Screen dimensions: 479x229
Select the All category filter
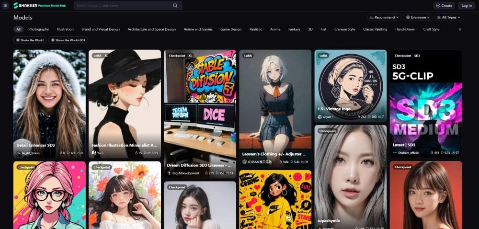(x=18, y=29)
